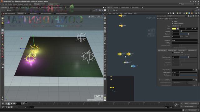This screenshot has height=112, width=200.
Task: Toggle Child Compensation checkbox
Action: pyautogui.click(x=55, y=14)
